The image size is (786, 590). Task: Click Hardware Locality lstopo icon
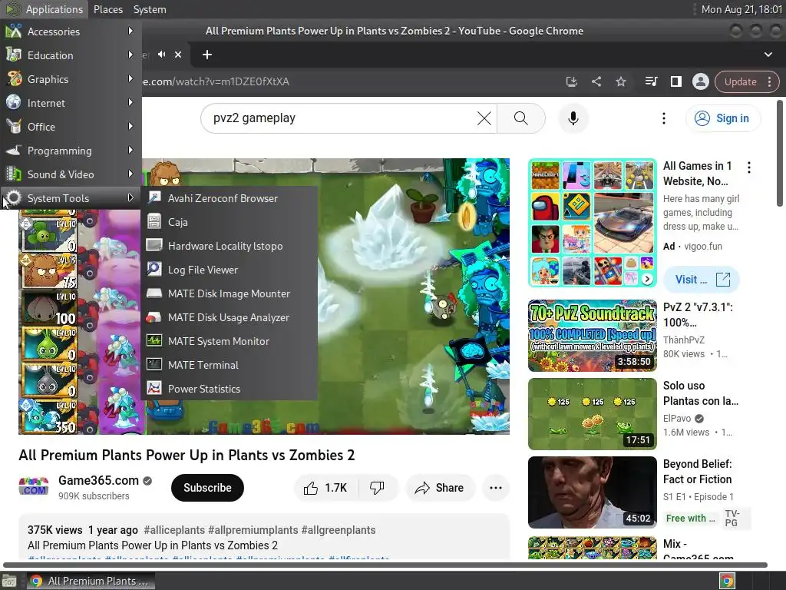pyautogui.click(x=154, y=245)
